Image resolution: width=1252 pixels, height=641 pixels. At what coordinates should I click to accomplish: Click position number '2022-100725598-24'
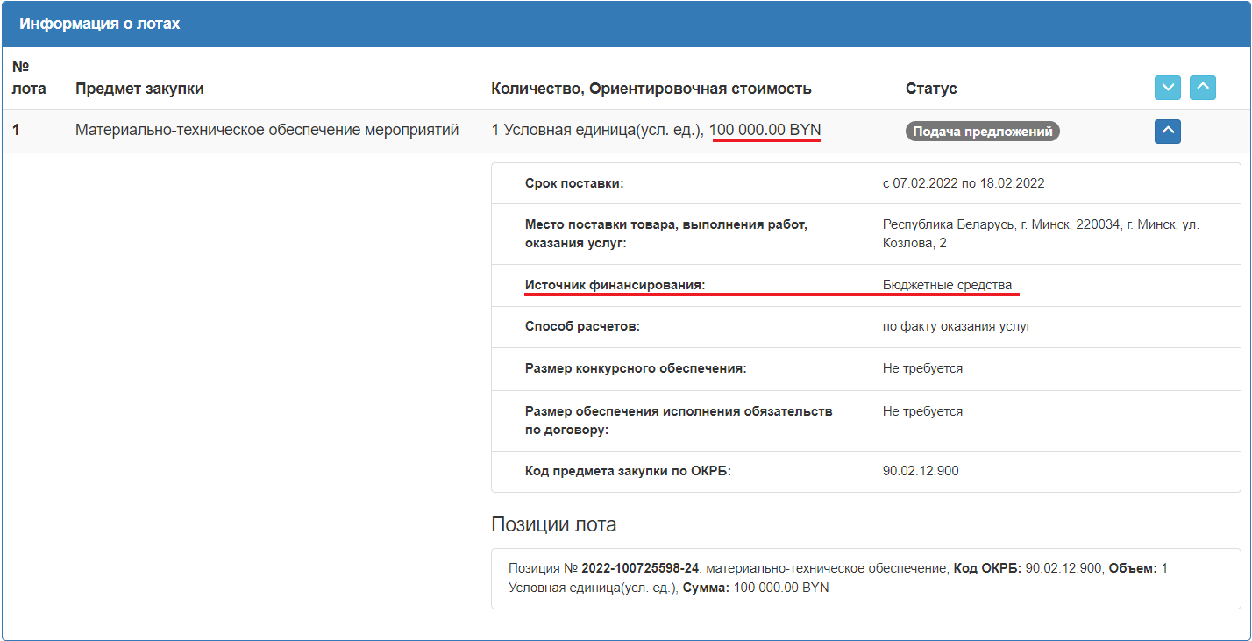point(640,568)
